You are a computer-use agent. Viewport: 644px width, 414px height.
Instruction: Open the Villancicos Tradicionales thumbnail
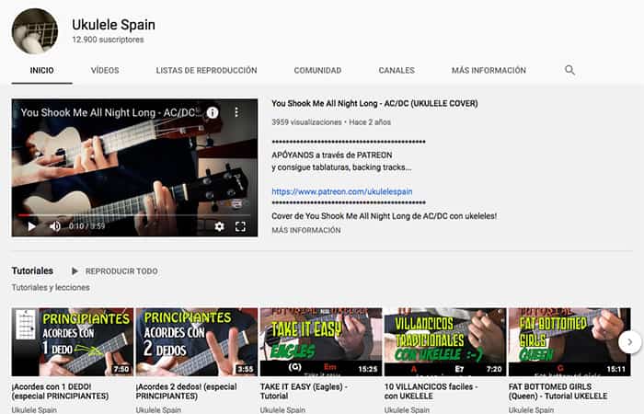click(445, 342)
